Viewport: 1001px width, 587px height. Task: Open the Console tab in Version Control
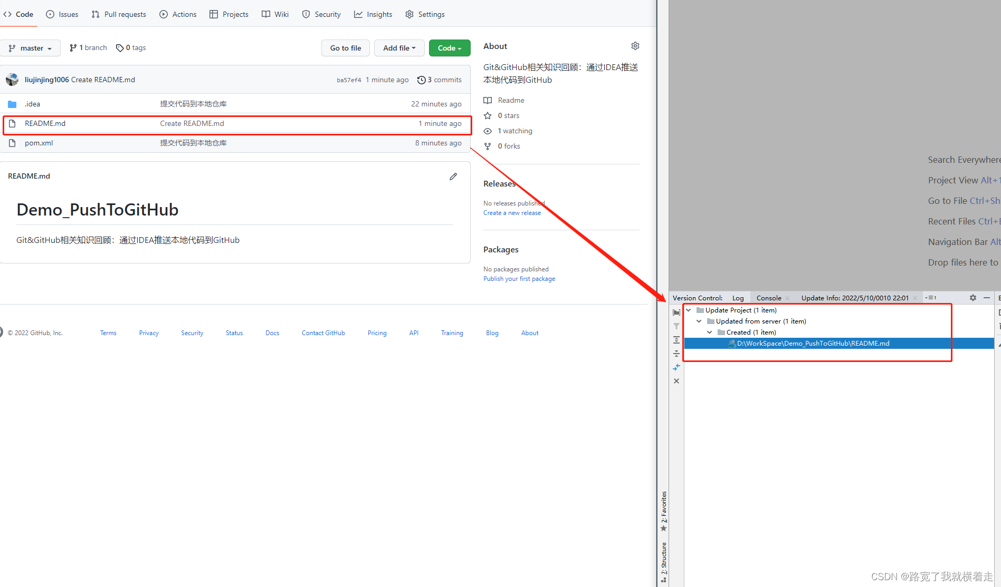(x=769, y=298)
